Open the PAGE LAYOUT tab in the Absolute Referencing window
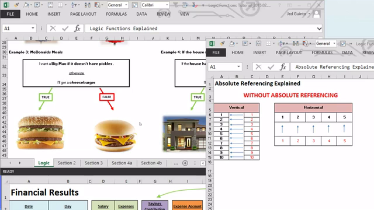374x210 pixels. (x=289, y=52)
